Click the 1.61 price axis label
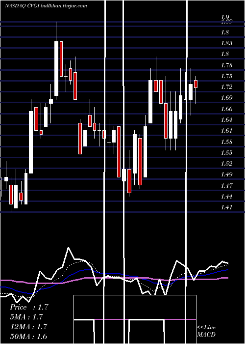Screen dimensions: 245x344 tap(226, 131)
